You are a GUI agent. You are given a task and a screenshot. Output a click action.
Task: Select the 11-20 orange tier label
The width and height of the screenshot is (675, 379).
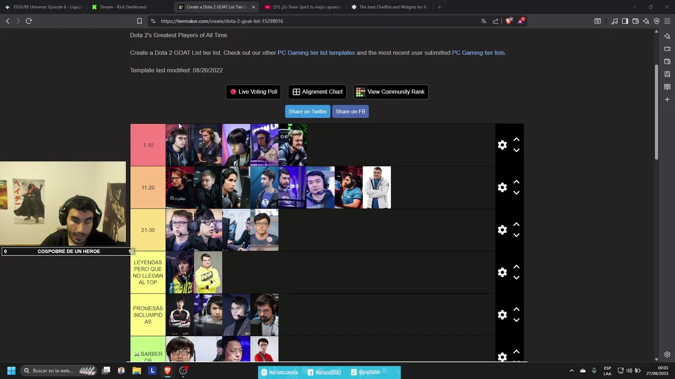tap(148, 187)
